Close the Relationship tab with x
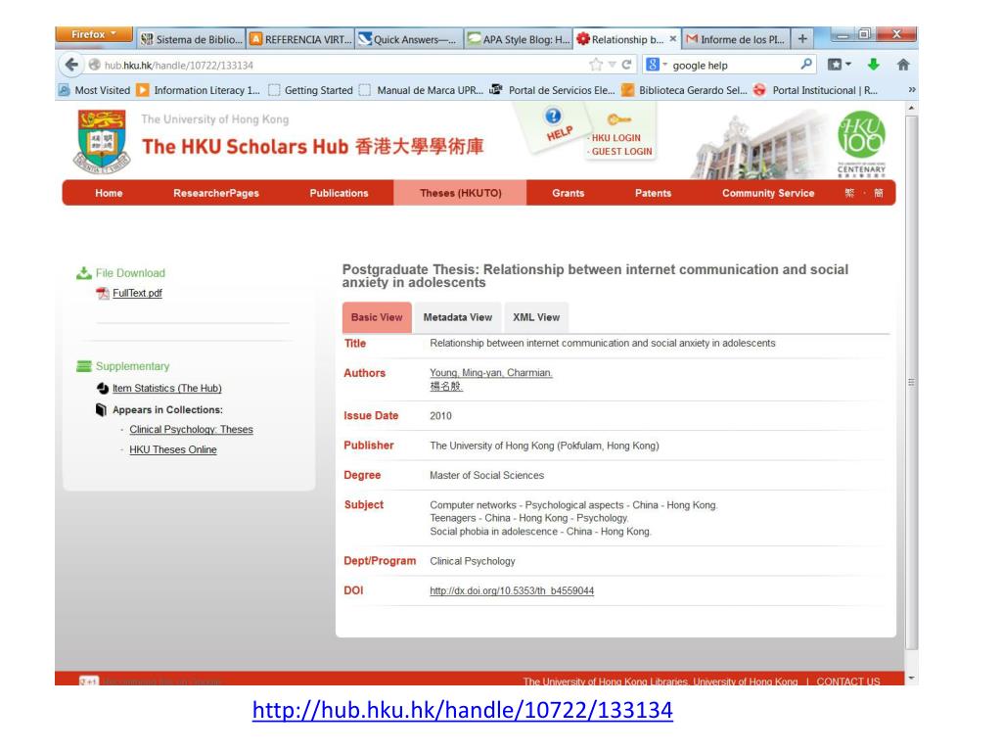The width and height of the screenshot is (1002, 752). 673,39
